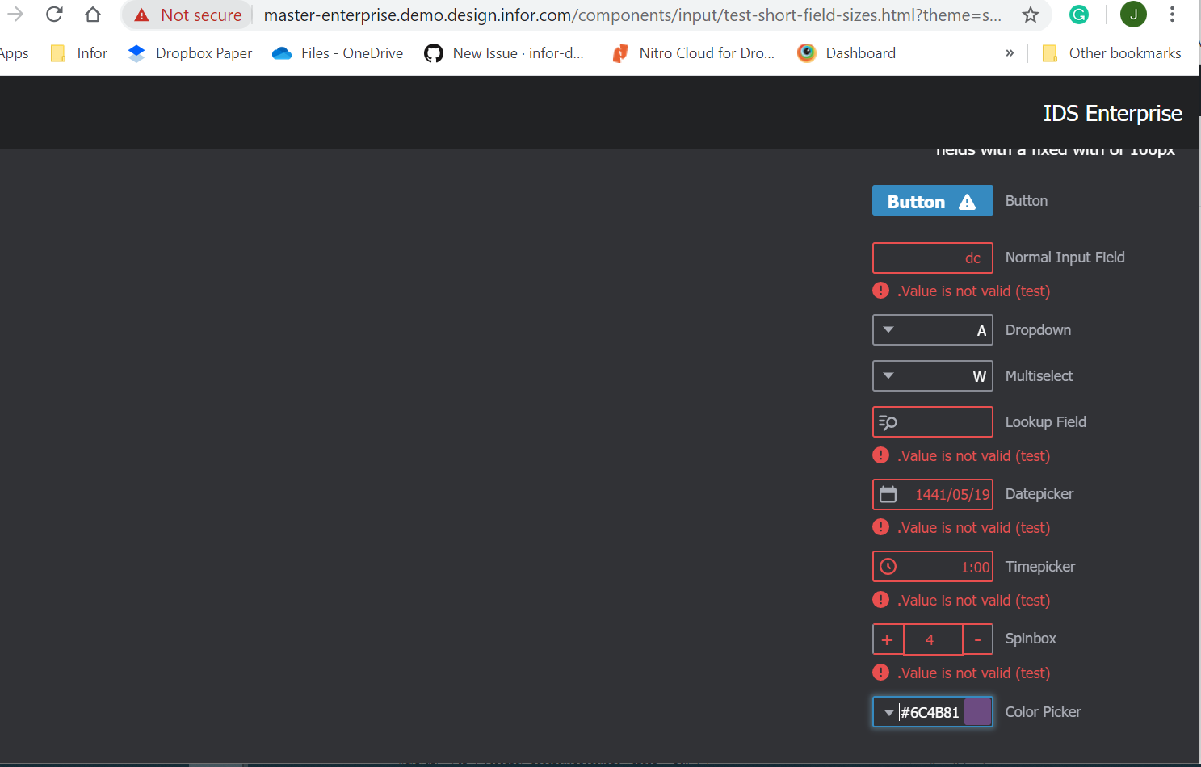
Task: Open the Other bookmarks folder
Action: click(1112, 53)
